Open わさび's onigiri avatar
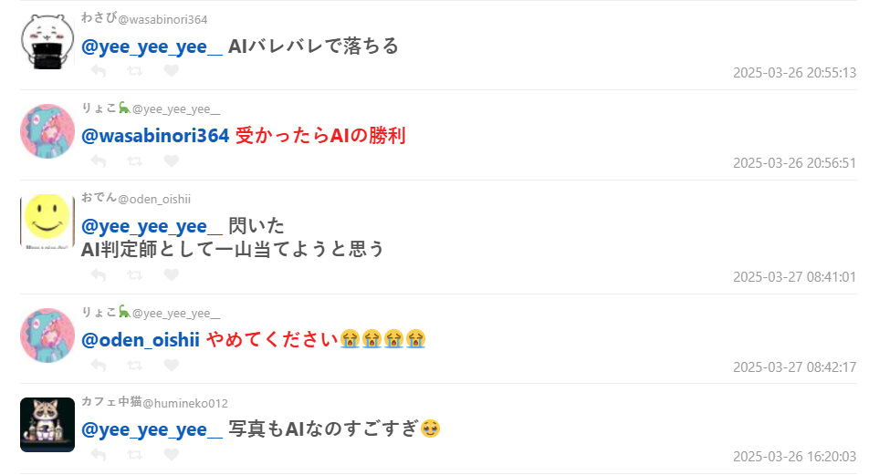The height and width of the screenshot is (475, 869). (x=47, y=42)
